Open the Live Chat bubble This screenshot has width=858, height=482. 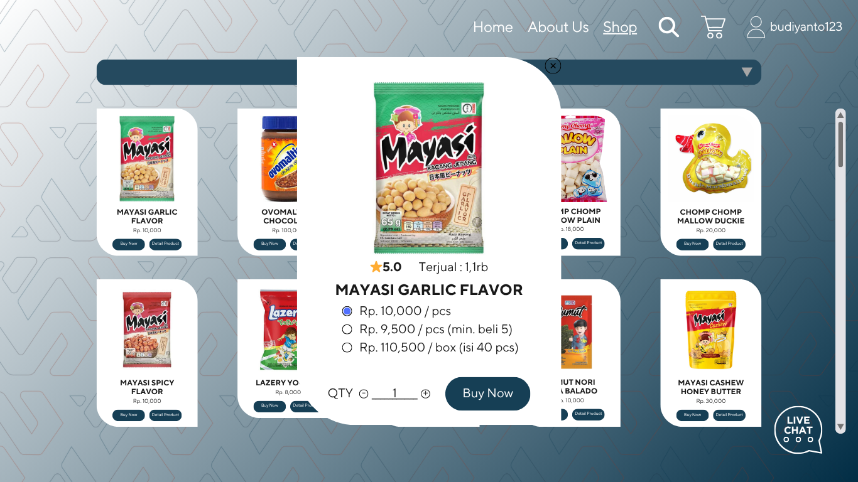point(798,430)
